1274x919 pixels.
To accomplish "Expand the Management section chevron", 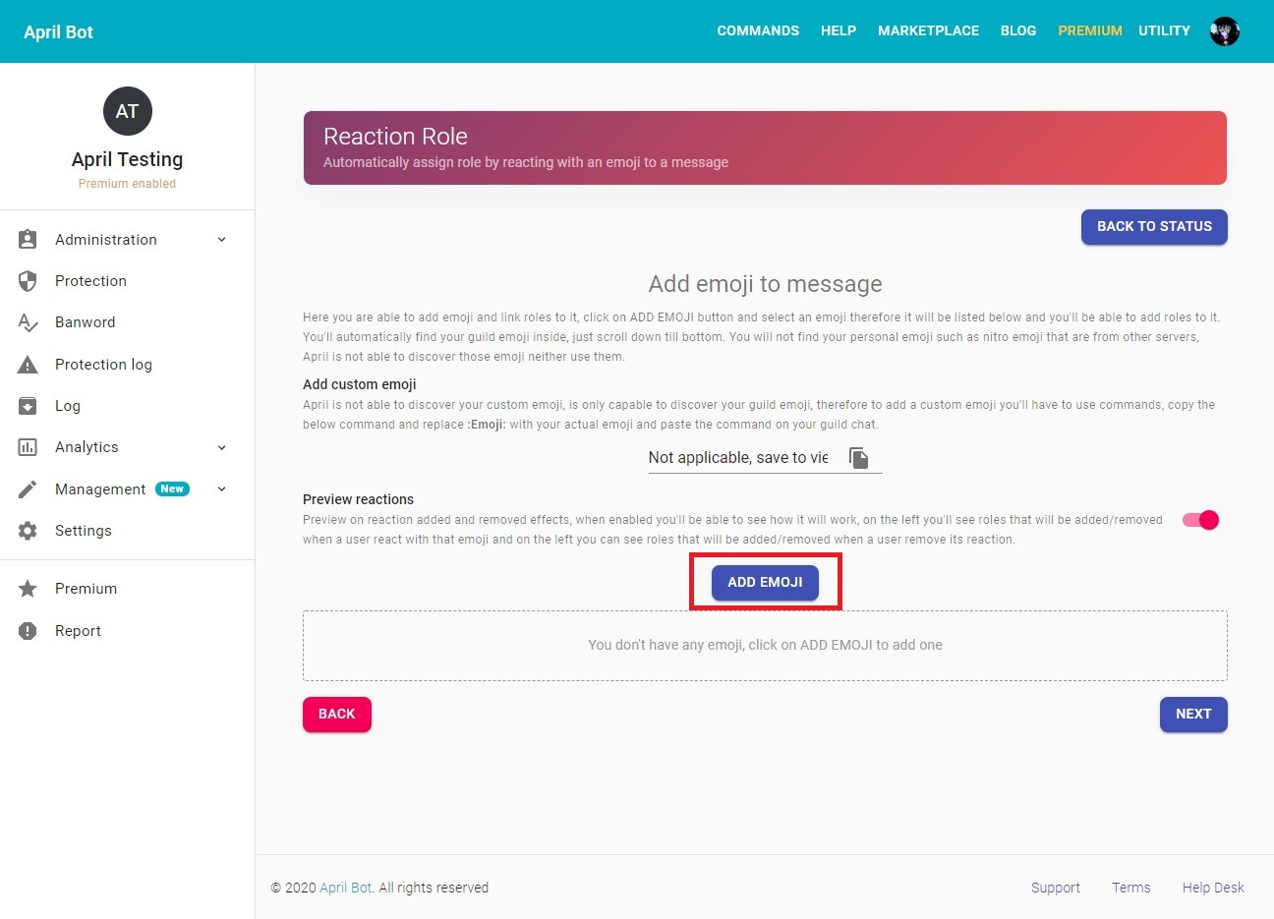I will (222, 489).
